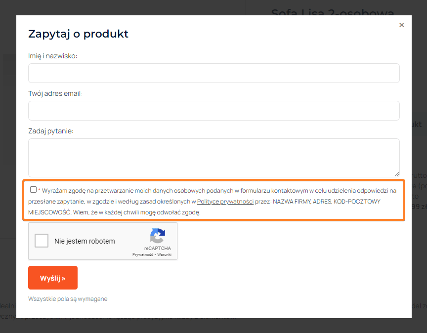Open the reCAPTCHA Warunki link

[x=164, y=254]
